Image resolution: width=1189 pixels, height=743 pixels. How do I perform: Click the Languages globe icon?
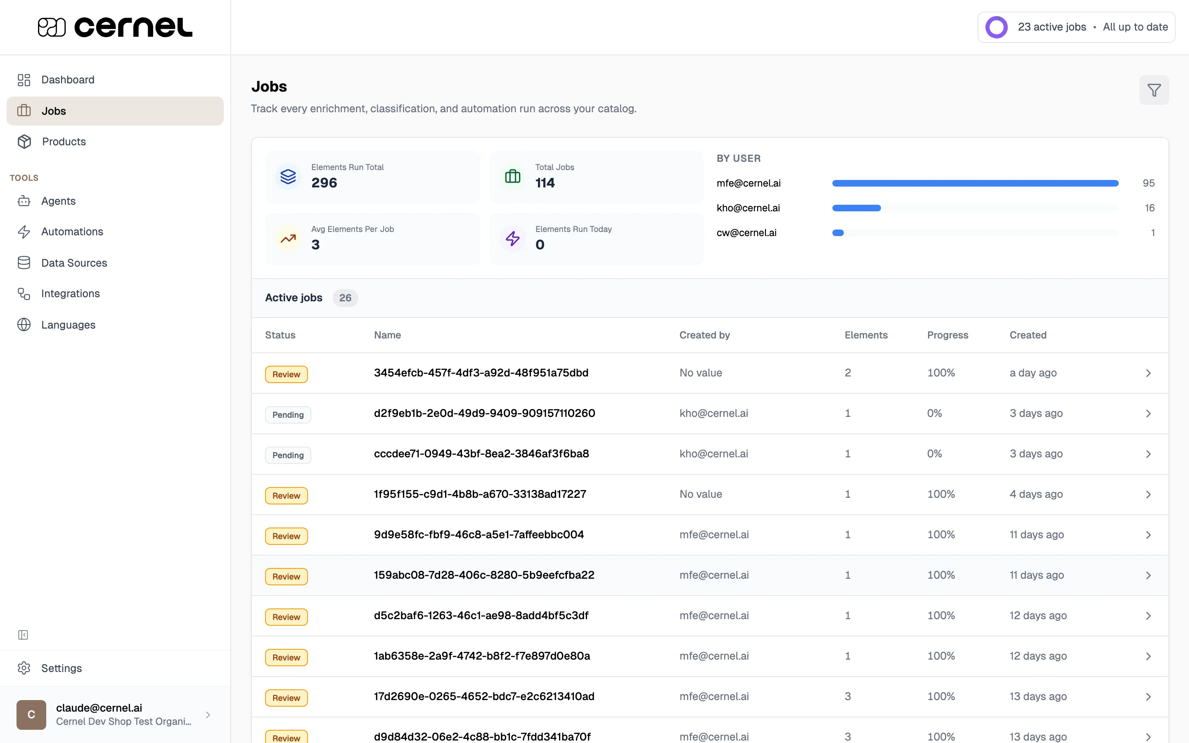pos(24,324)
